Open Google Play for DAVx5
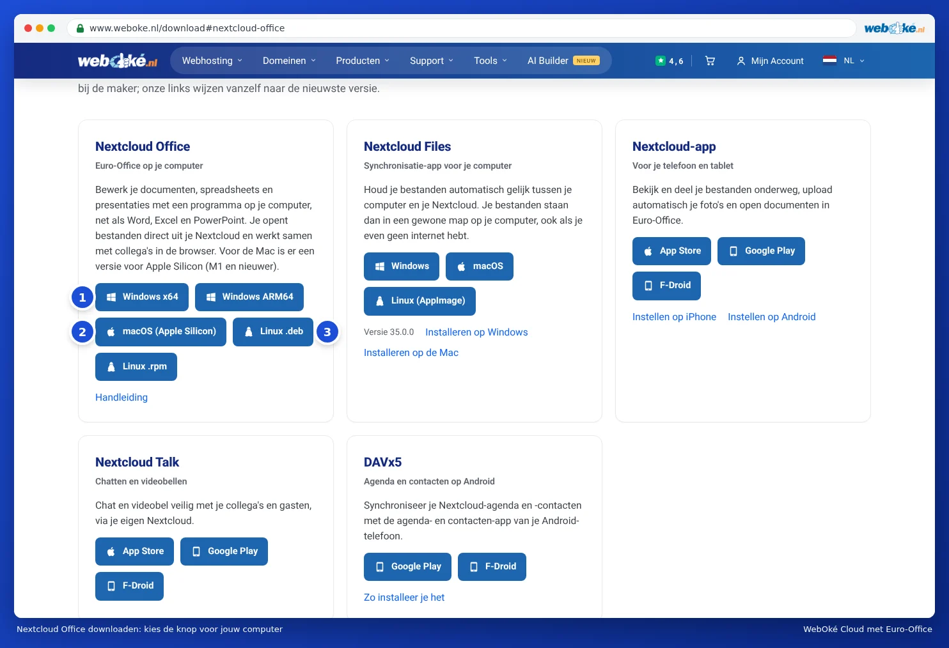This screenshot has width=949, height=648. pos(407,567)
